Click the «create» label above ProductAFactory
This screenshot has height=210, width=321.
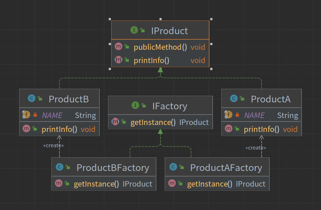tap(256, 148)
